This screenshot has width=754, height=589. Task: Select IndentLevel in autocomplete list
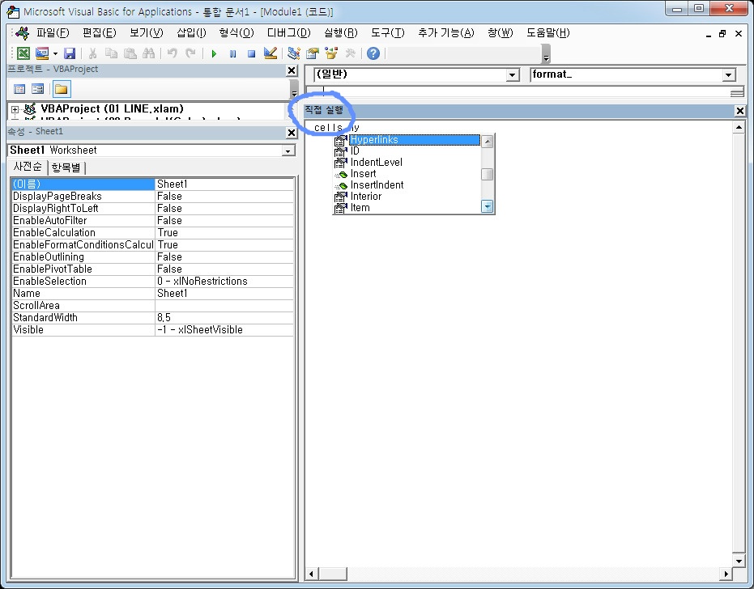click(x=407, y=163)
